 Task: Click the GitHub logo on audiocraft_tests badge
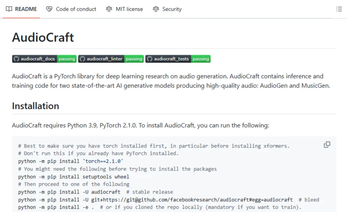[x=150, y=59]
